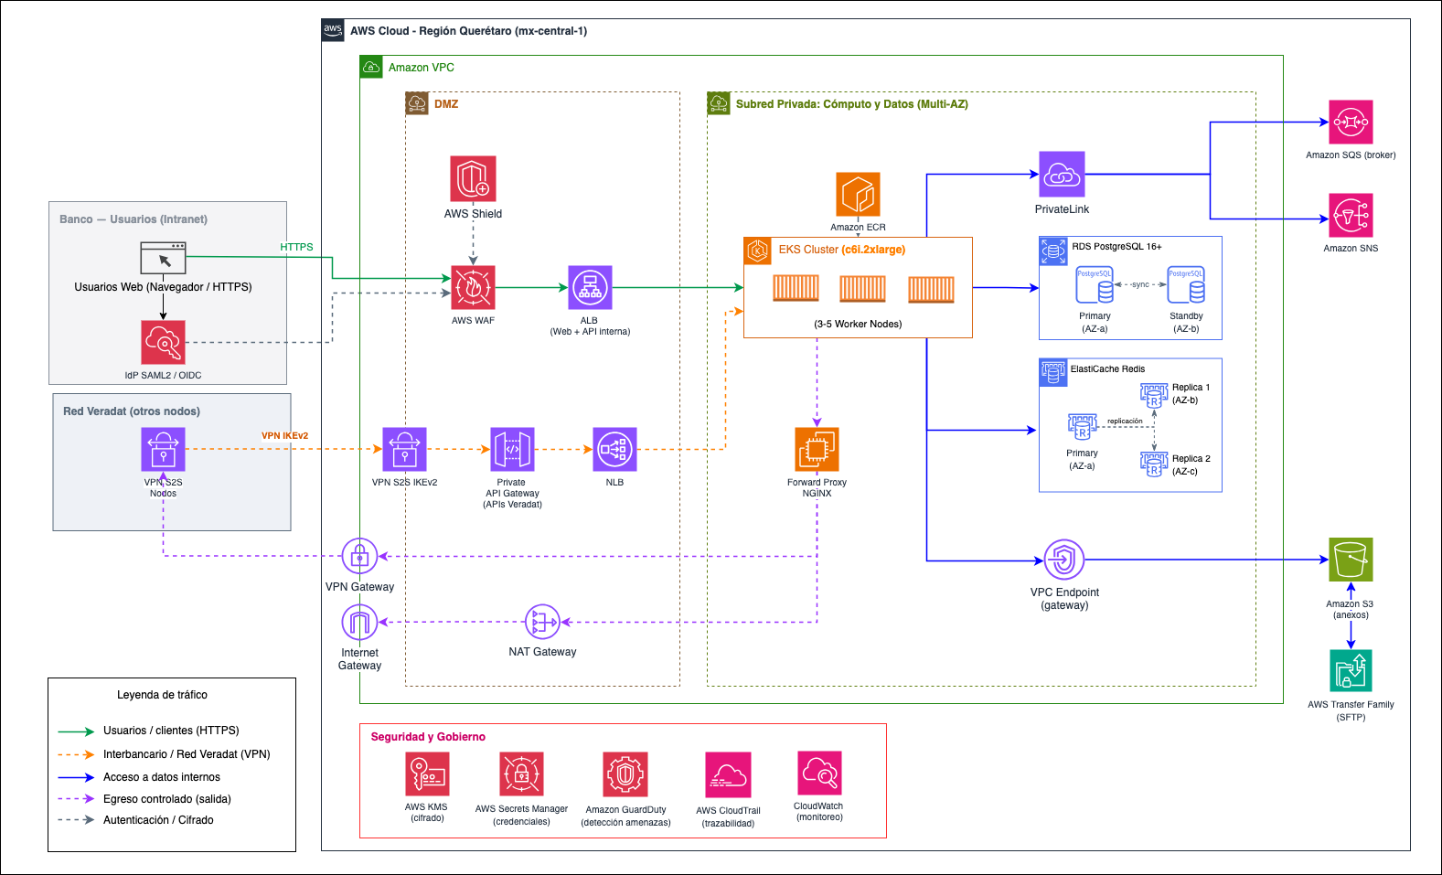
Task: Click the orange VPN IKEv2 connection label
Action: 284,435
